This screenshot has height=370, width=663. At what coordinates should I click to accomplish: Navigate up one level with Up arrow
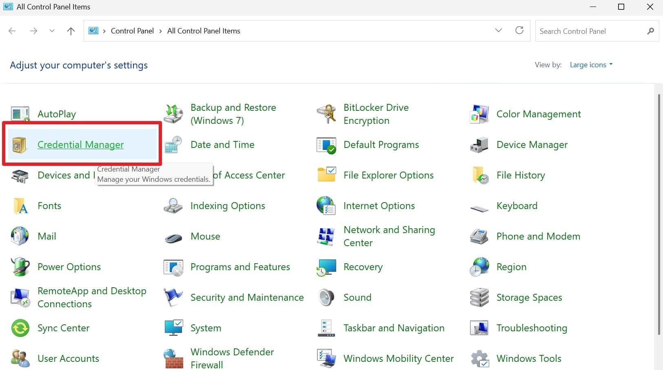71,31
